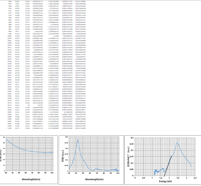Click the 2,5 tick label on energy axis
This screenshot has width=201, height=186.
(178, 178)
